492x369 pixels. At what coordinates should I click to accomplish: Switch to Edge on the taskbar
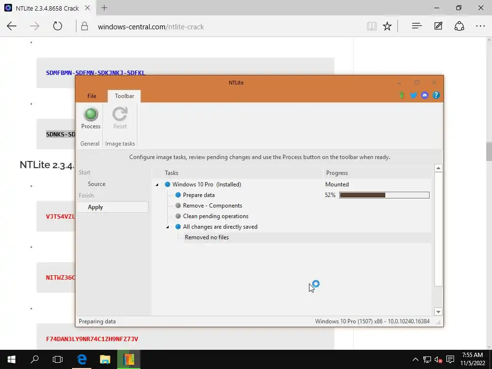point(82,359)
